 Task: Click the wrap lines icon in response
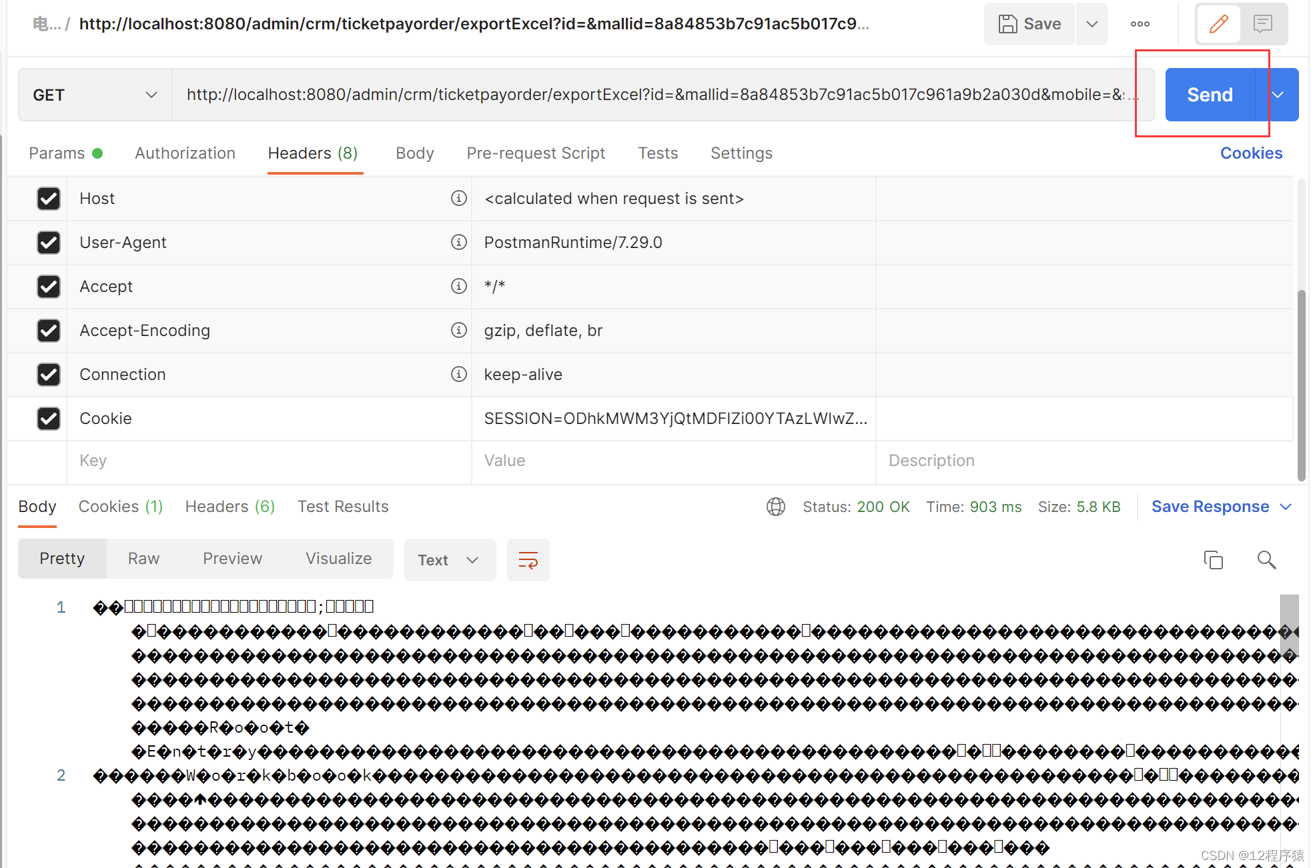point(528,560)
